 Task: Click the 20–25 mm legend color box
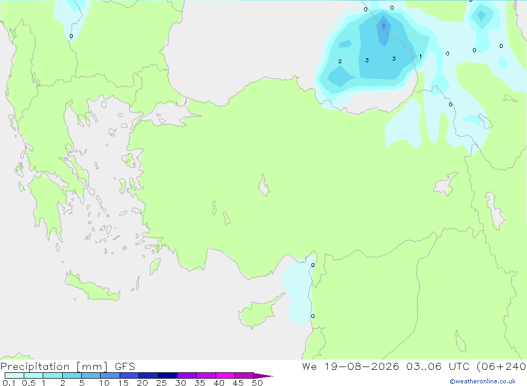click(x=149, y=375)
